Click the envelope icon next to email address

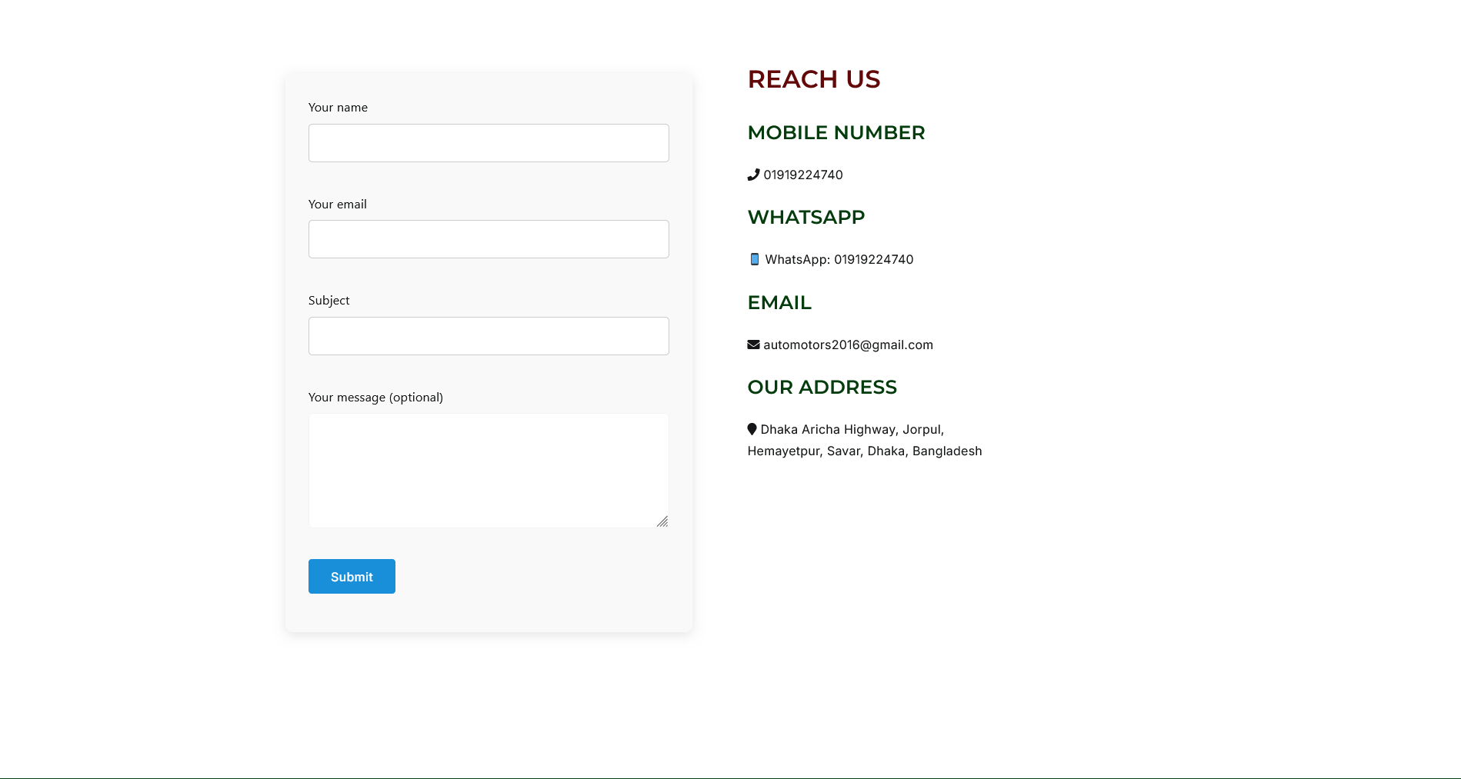click(753, 345)
